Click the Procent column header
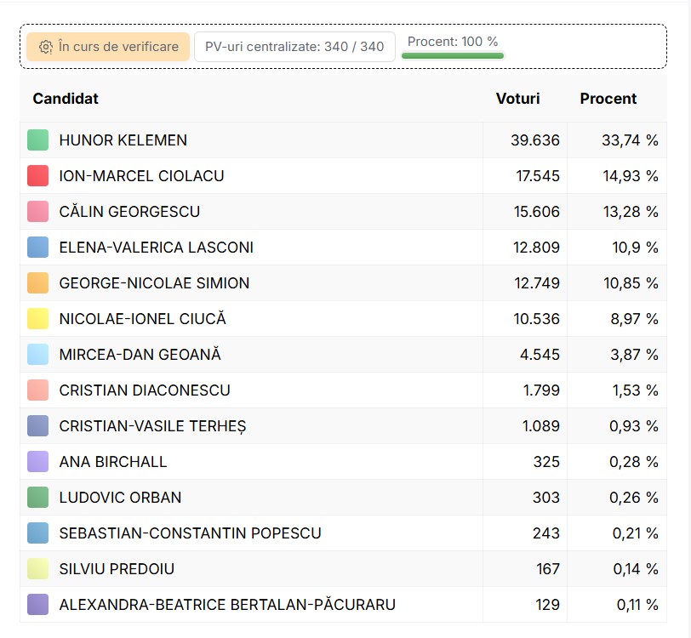The image size is (691, 638). coord(608,99)
